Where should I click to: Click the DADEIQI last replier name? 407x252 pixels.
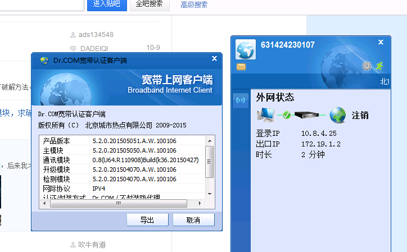94,49
